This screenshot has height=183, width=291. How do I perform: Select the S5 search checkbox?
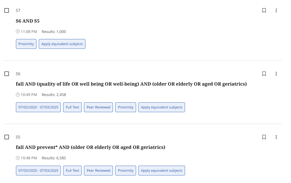[7, 137]
